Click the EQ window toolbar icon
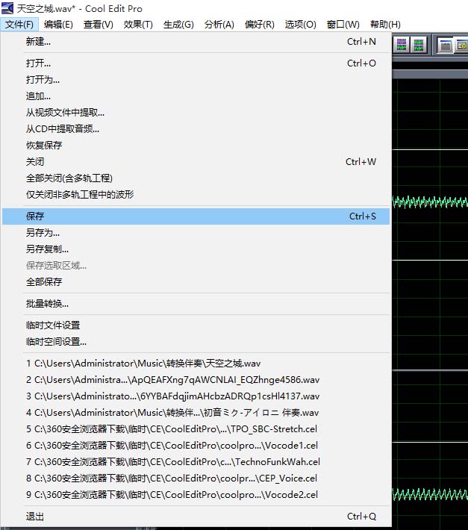The height and width of the screenshot is (530, 468). (461, 45)
